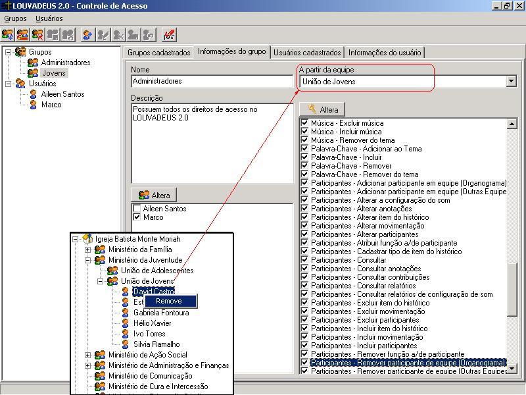526x395 pixels.
Task: Toggle Participantes - Excluir participantes checkbox
Action: (x=304, y=319)
